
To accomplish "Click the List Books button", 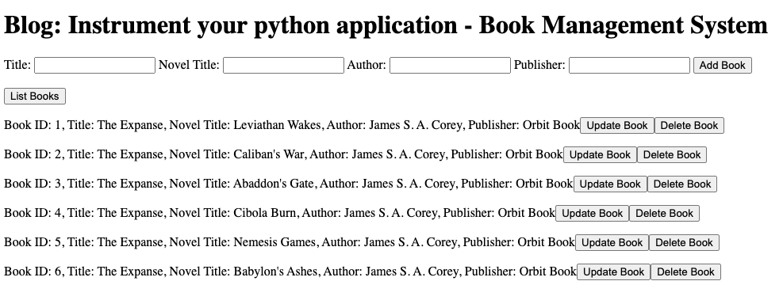I will (x=34, y=97).
